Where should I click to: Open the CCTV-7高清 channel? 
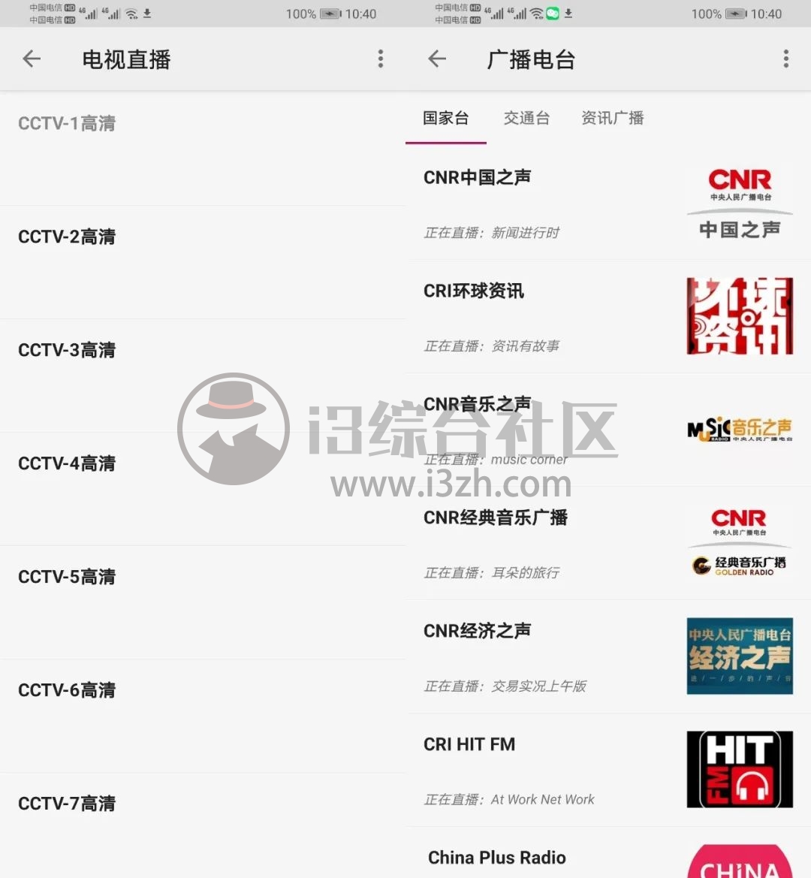203,825
